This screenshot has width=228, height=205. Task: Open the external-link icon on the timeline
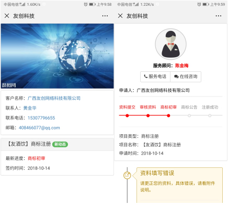[x=127, y=175]
